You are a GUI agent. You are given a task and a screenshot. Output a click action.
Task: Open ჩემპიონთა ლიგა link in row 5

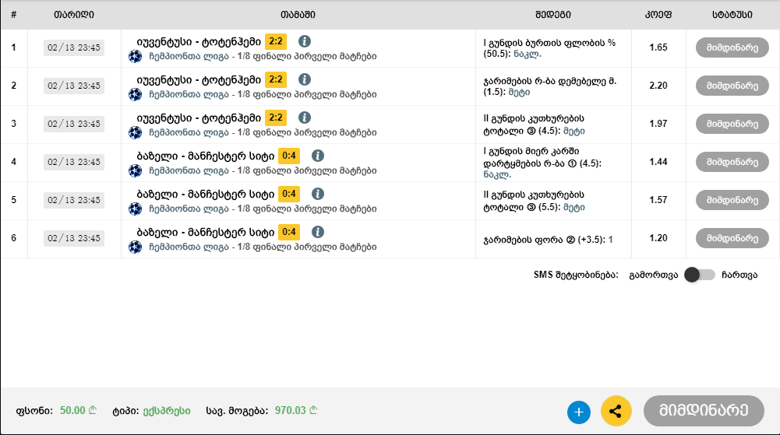click(189, 209)
